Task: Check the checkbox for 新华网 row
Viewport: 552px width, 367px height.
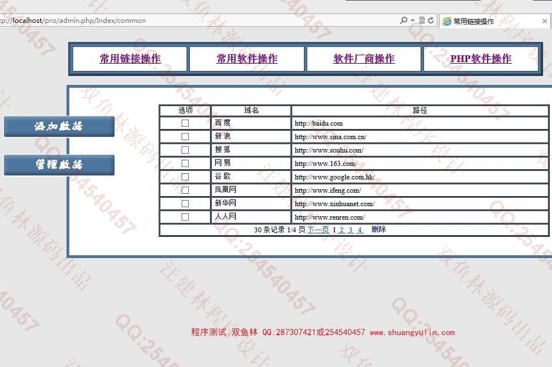Action: pyautogui.click(x=185, y=204)
